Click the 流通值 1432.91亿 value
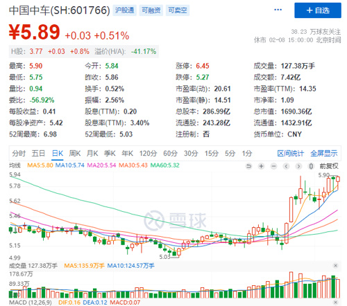The height and width of the screenshot is (306, 347). pos(296,123)
